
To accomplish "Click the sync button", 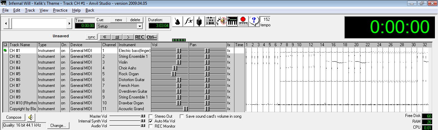I will click(x=91, y=37).
